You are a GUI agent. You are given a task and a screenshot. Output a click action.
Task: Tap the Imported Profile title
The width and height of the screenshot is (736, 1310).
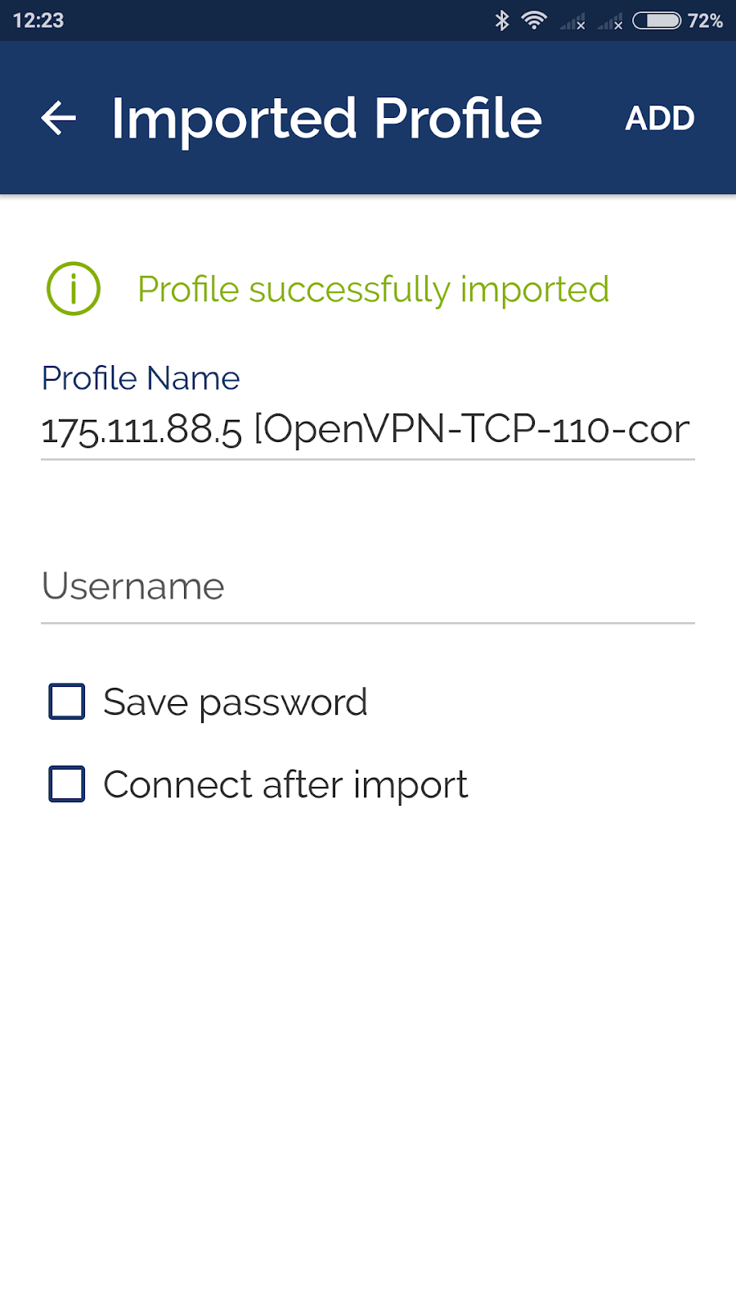(326, 119)
